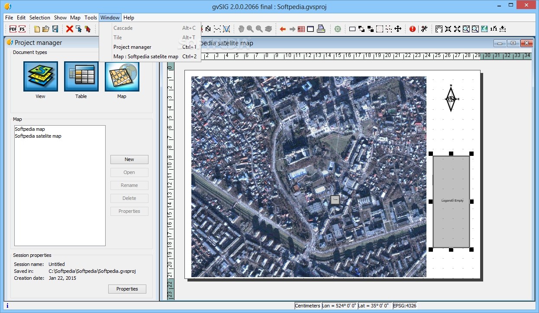The height and width of the screenshot is (313, 539).
Task: Minimize the Softpedia satelite map window
Action: tap(500, 43)
